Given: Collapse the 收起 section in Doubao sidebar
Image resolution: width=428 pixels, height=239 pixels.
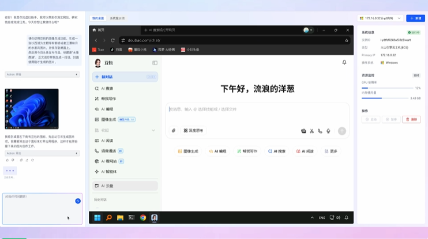Looking at the screenshot, I should click(x=125, y=130).
